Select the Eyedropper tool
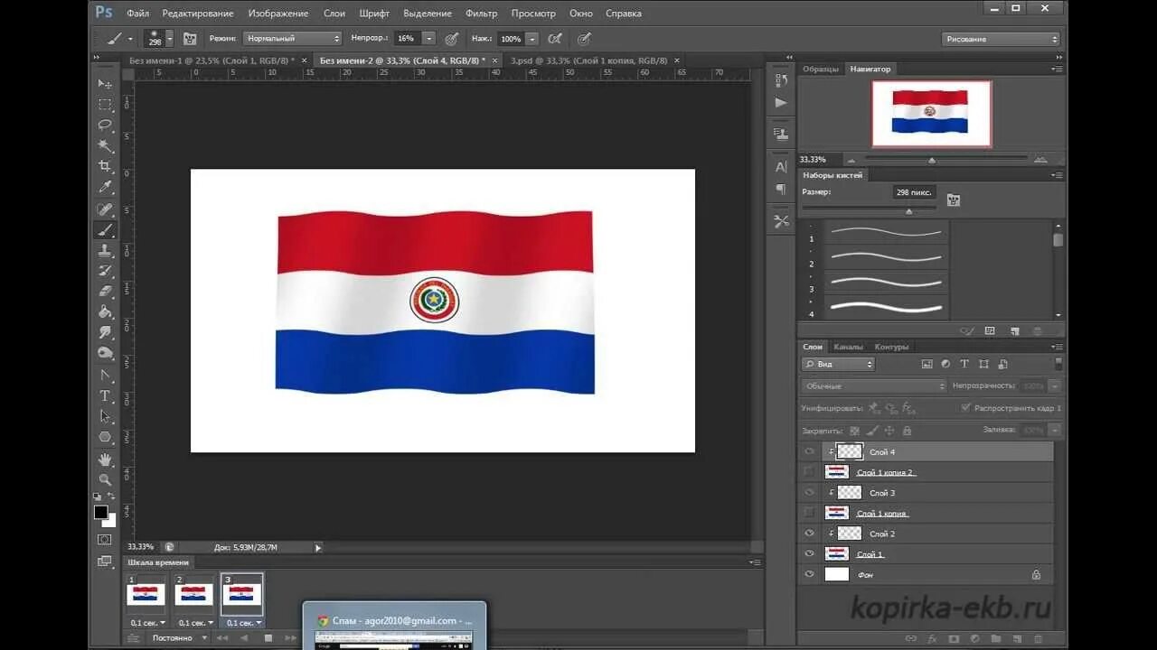Viewport: 1157px width, 650px height. [105, 187]
